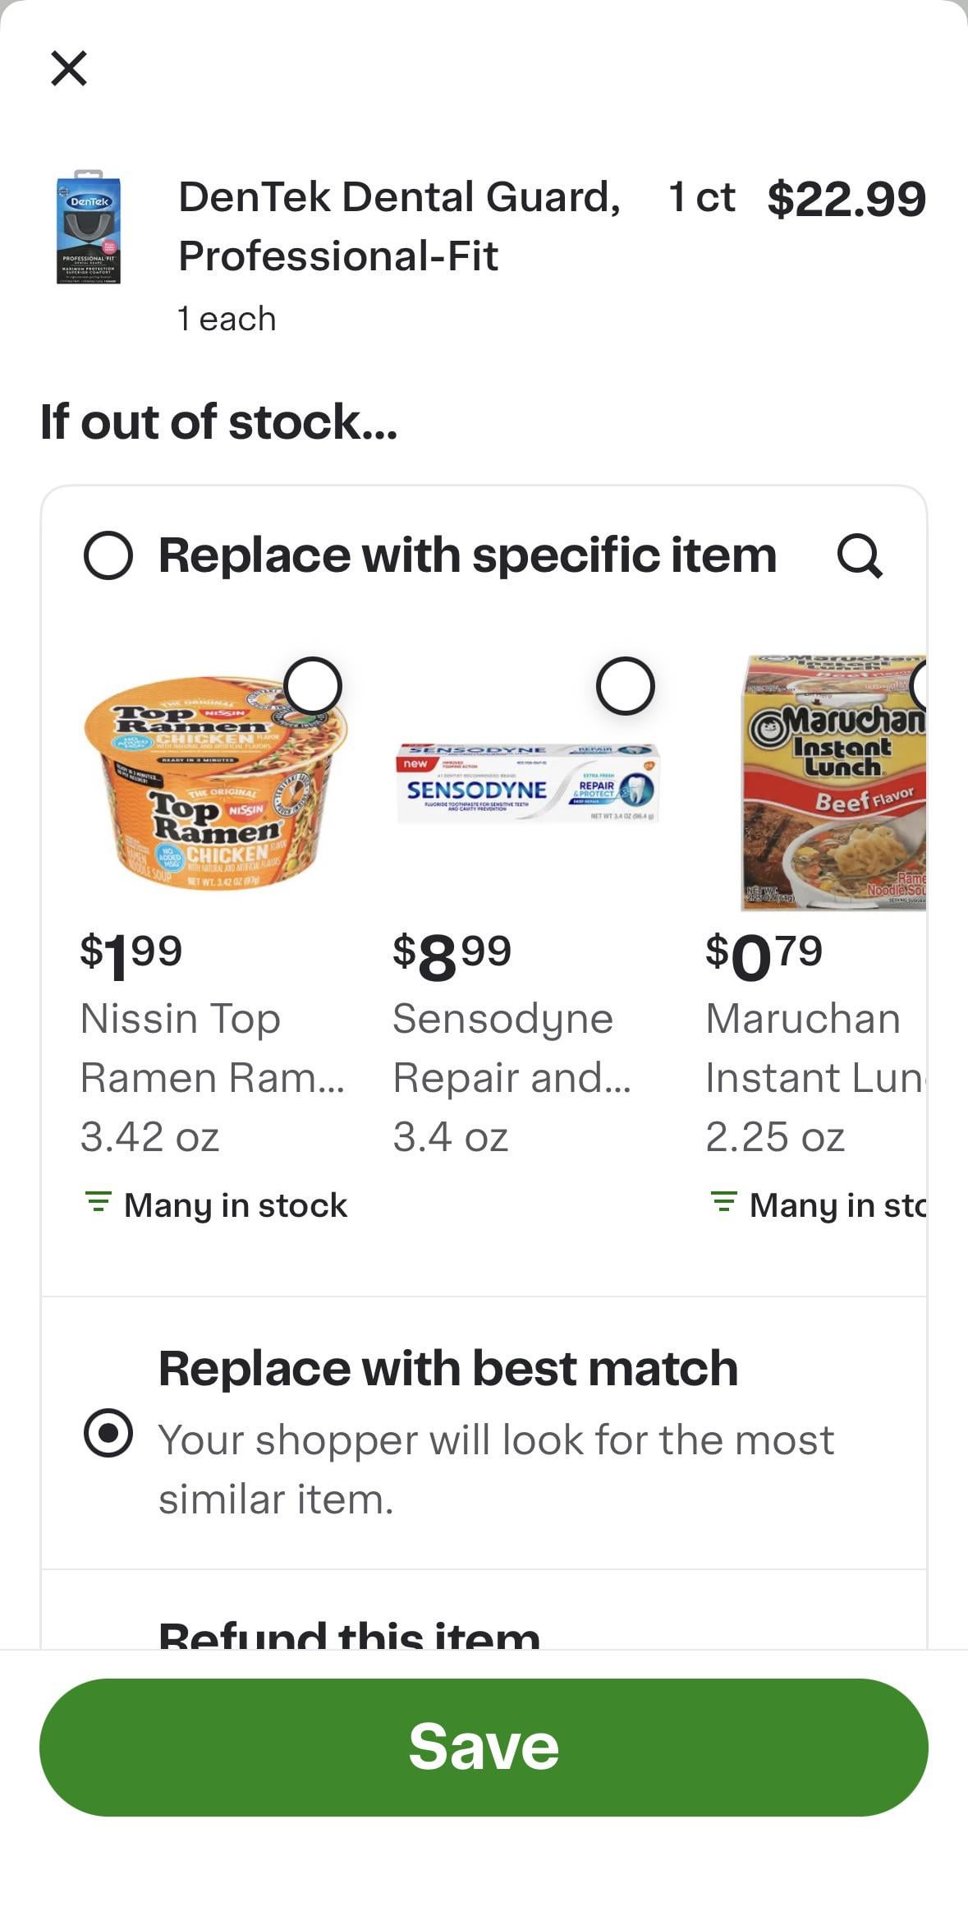Tap the Sensodyne toothpaste product image
Image resolution: width=968 pixels, height=1930 pixels.
(527, 783)
